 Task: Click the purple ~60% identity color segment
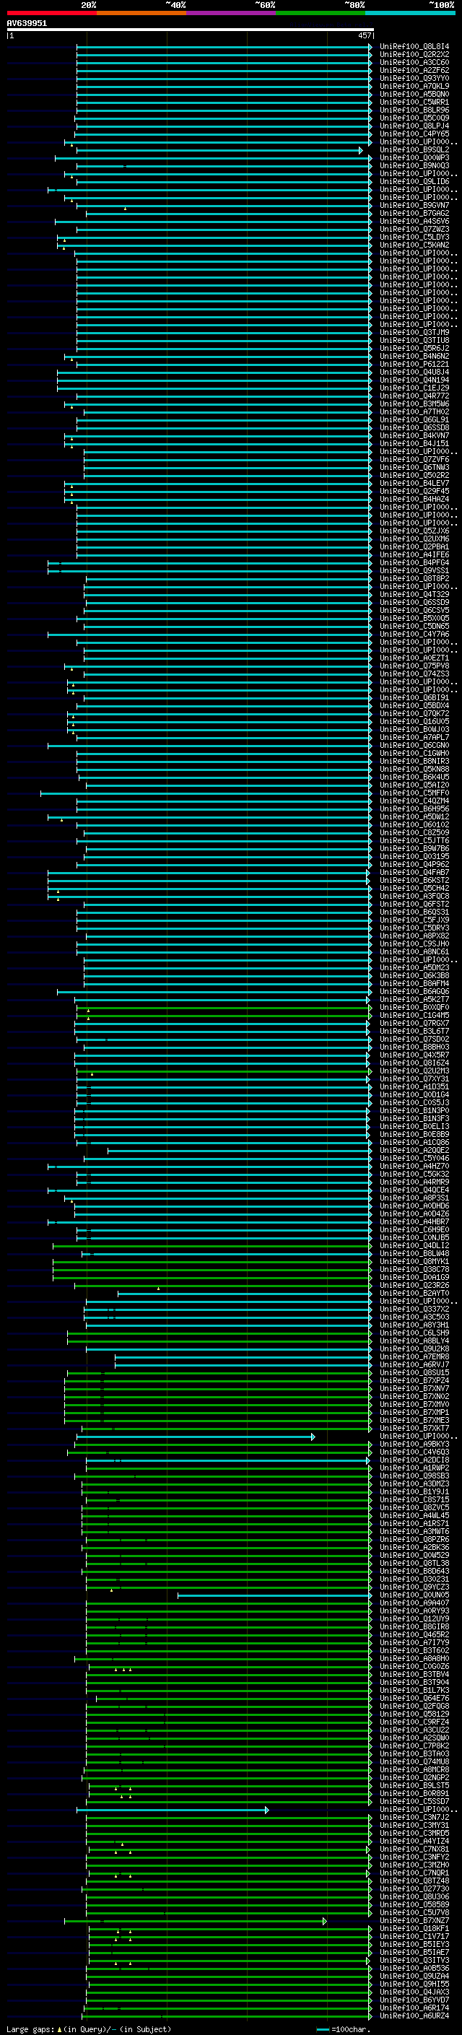click(232, 13)
